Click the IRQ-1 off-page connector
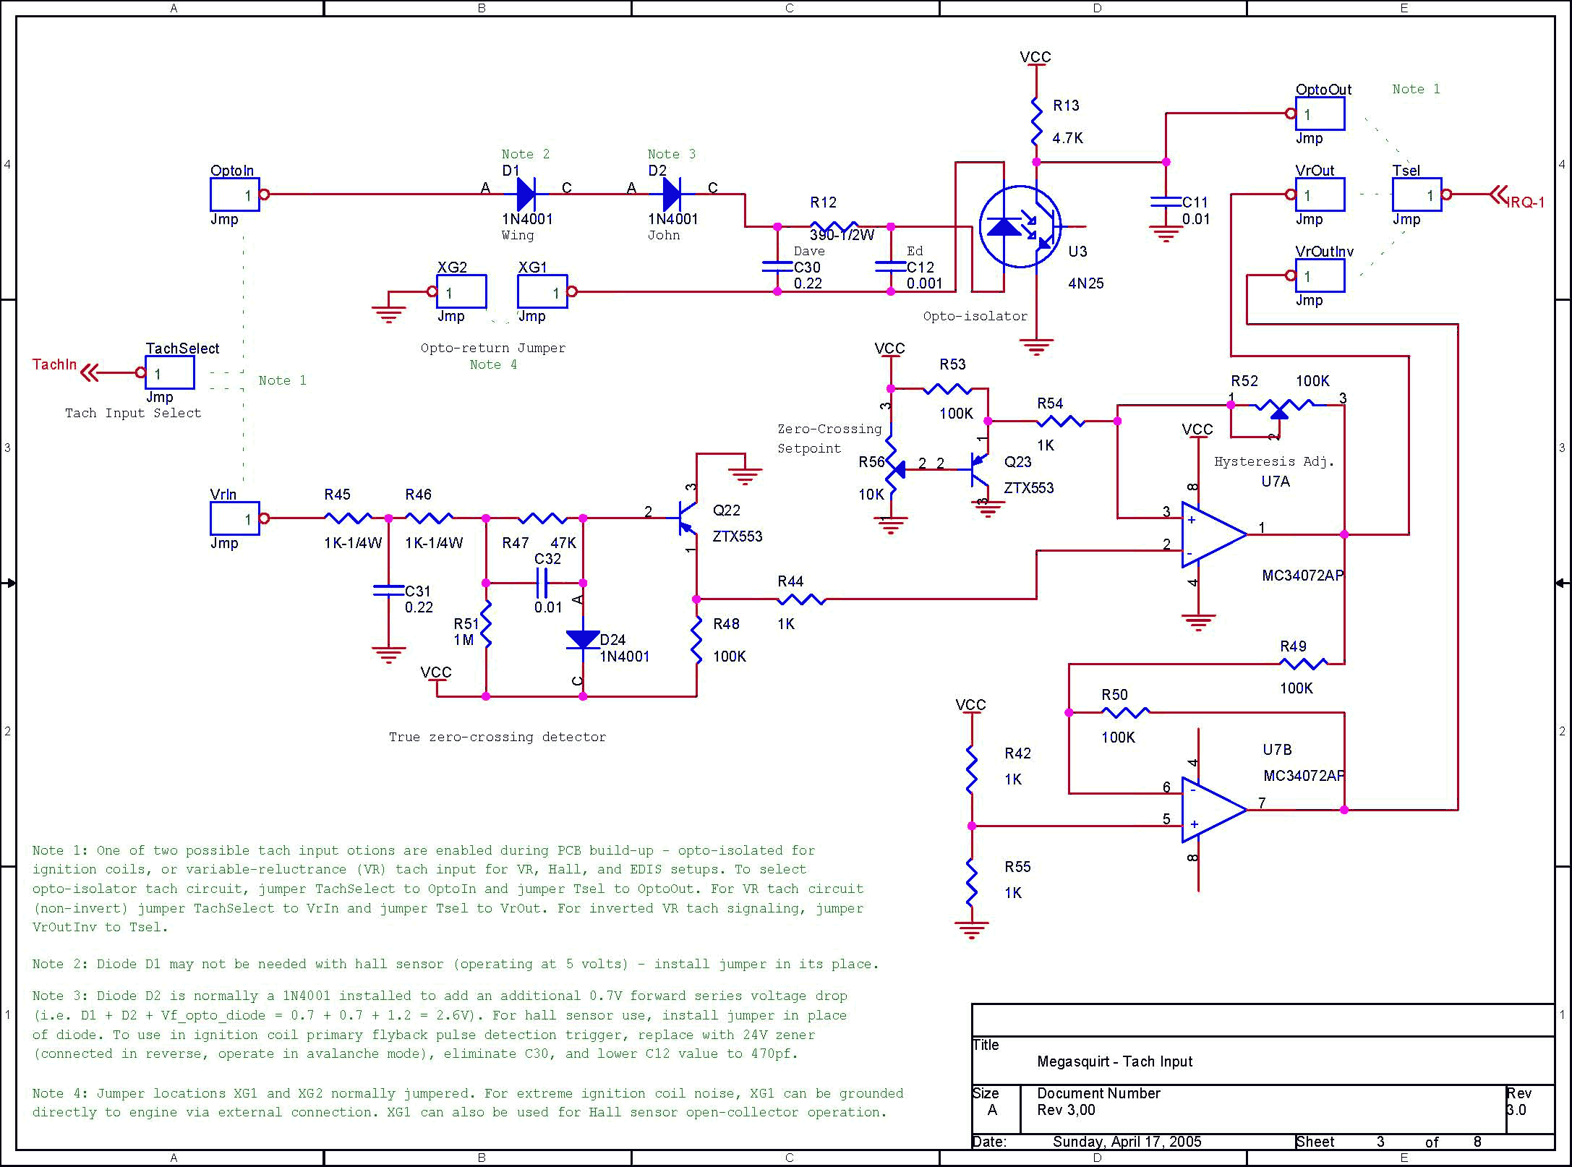Screen dimensions: 1572x1167 click(1498, 194)
